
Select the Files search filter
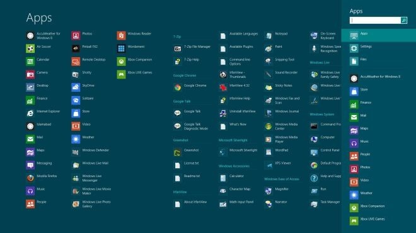click(379, 62)
